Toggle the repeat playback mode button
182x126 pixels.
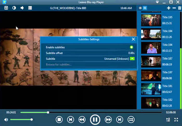pyautogui.click(x=131, y=119)
